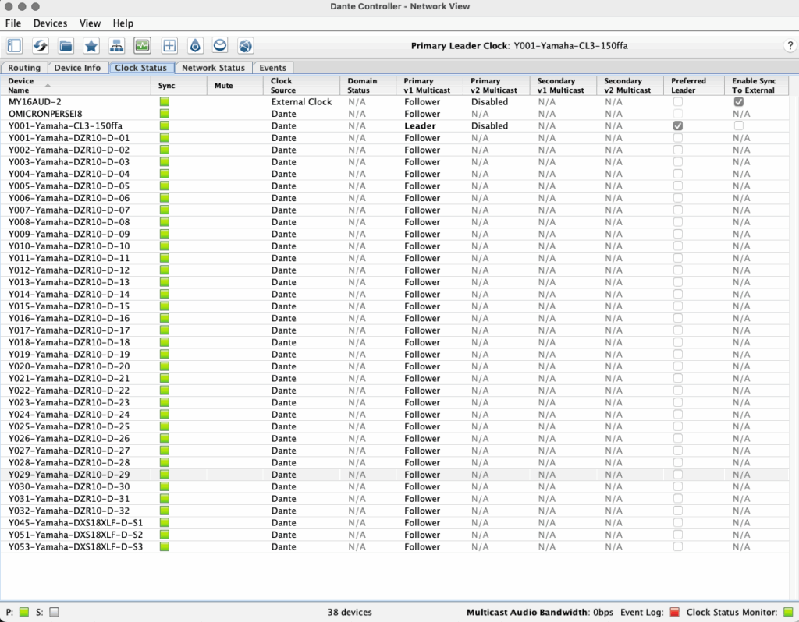799x622 pixels.
Task: Enable Preferred Leader for Y008-Yamaha-DZR10-D-08
Action: [678, 222]
